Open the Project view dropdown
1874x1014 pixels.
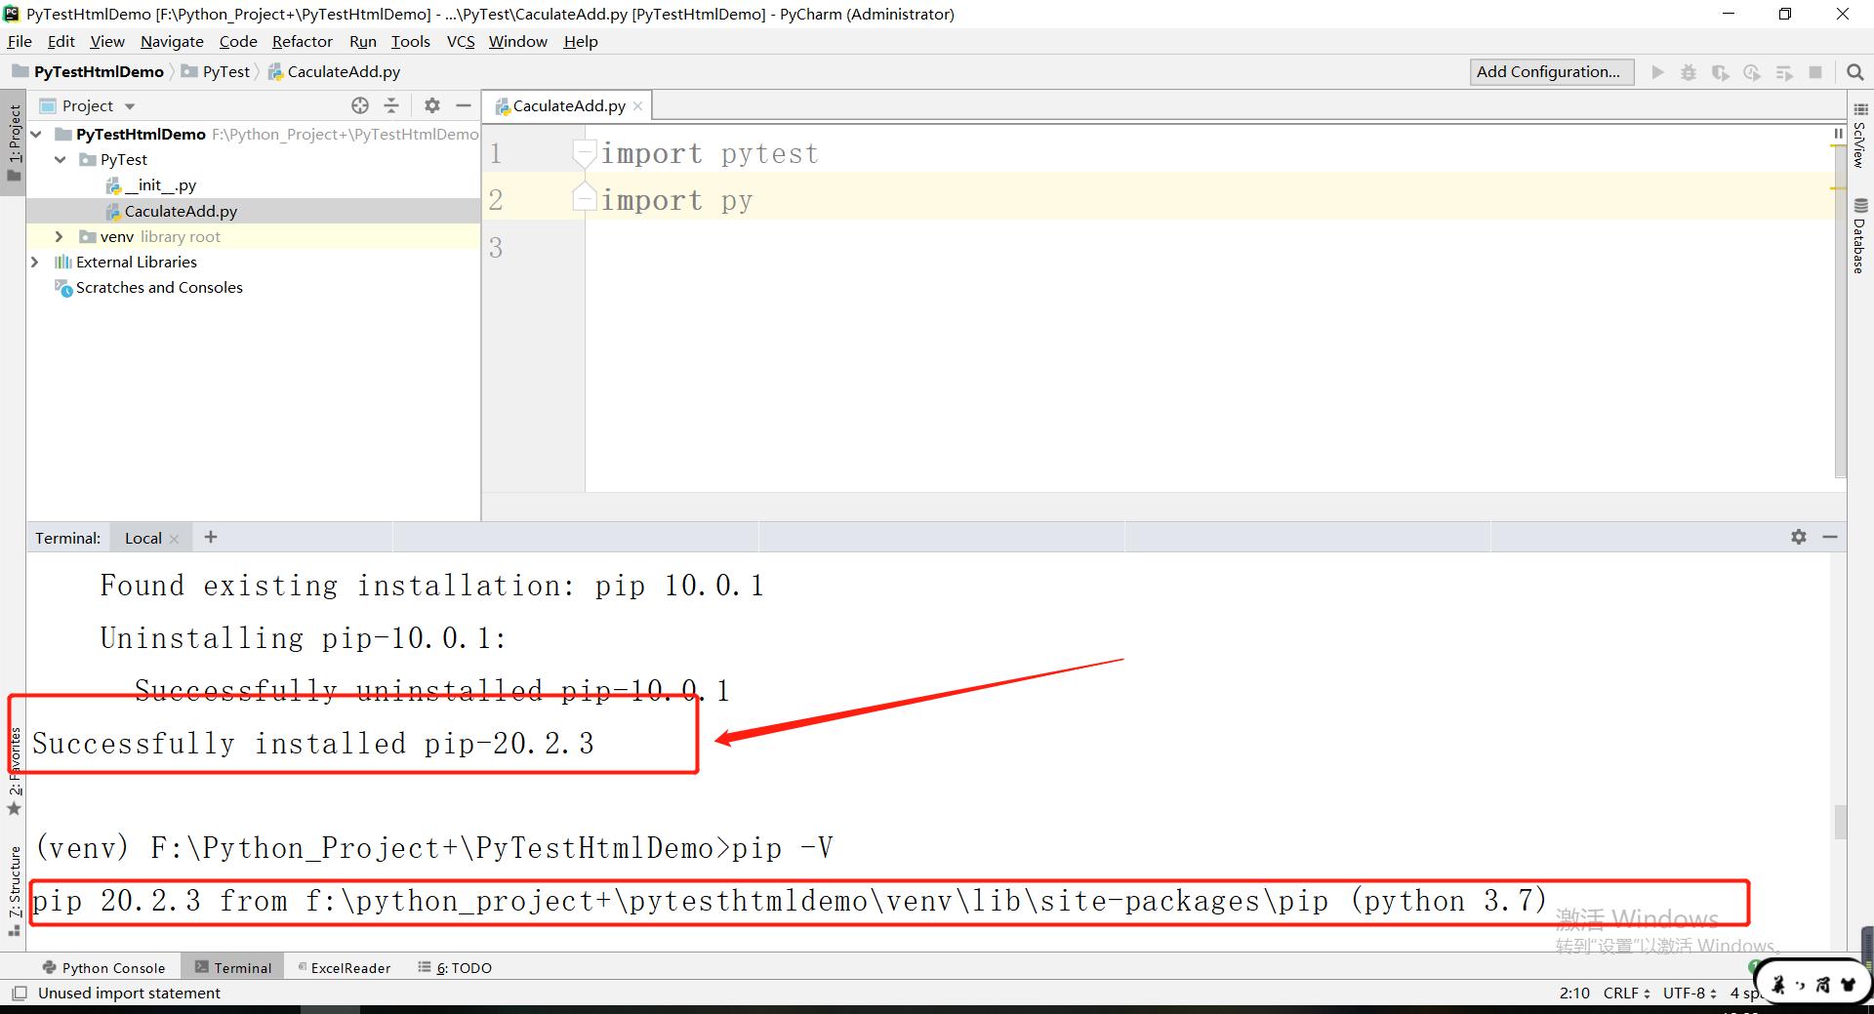click(x=130, y=105)
